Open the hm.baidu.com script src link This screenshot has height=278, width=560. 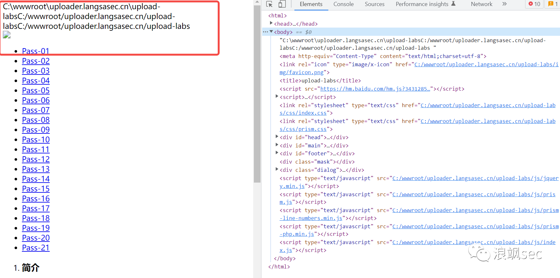[375, 89]
